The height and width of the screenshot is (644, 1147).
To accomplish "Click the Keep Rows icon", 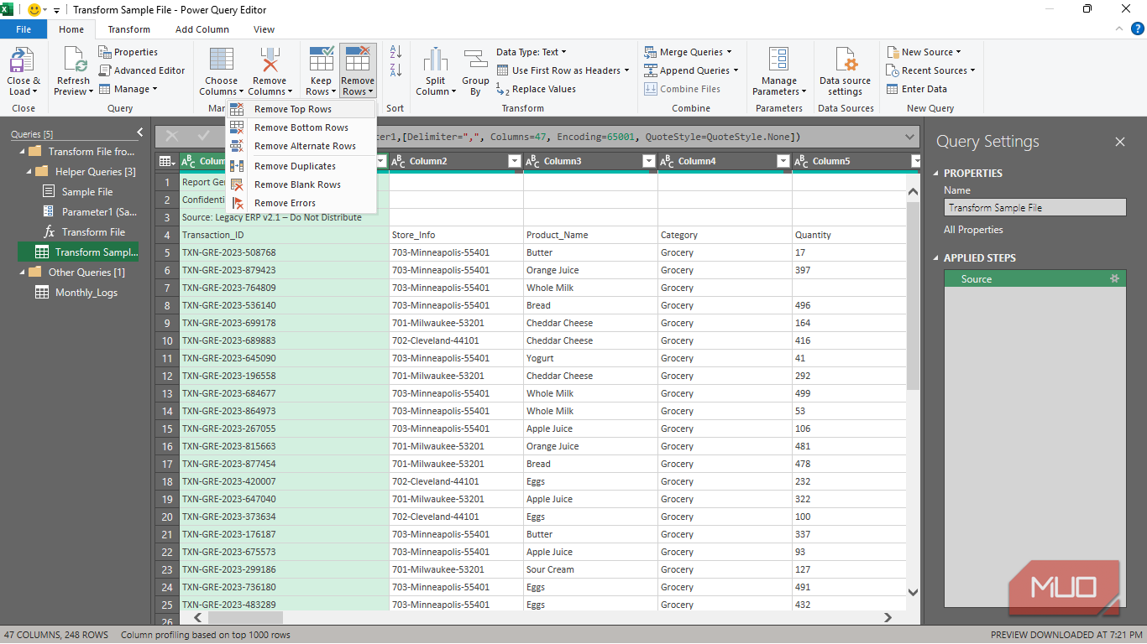I will coord(322,60).
